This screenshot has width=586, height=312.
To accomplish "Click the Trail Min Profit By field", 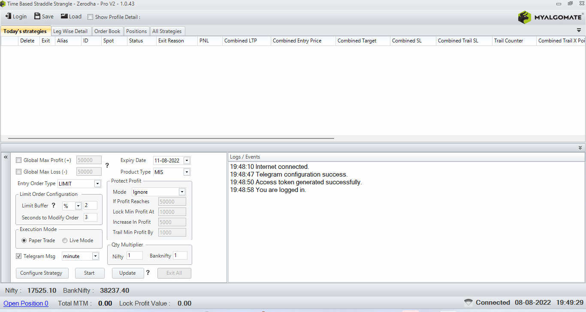I will 172,232.
